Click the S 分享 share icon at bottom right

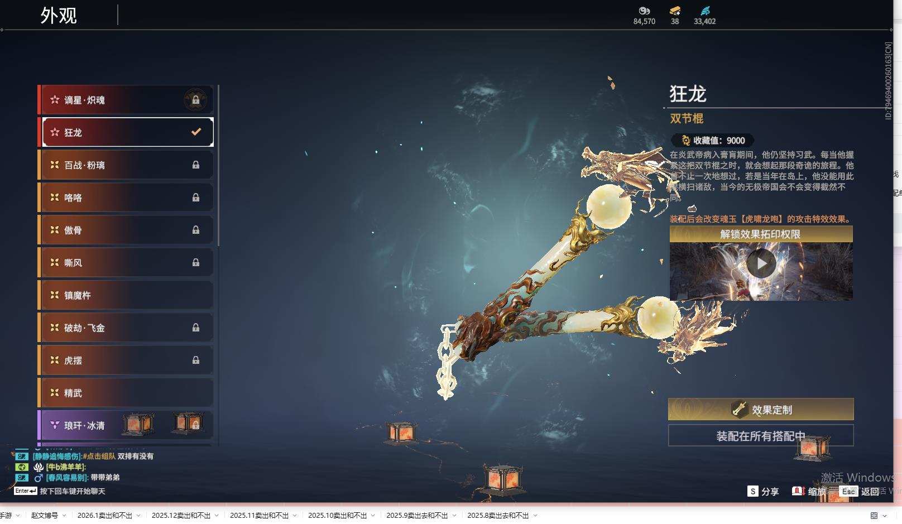click(754, 492)
